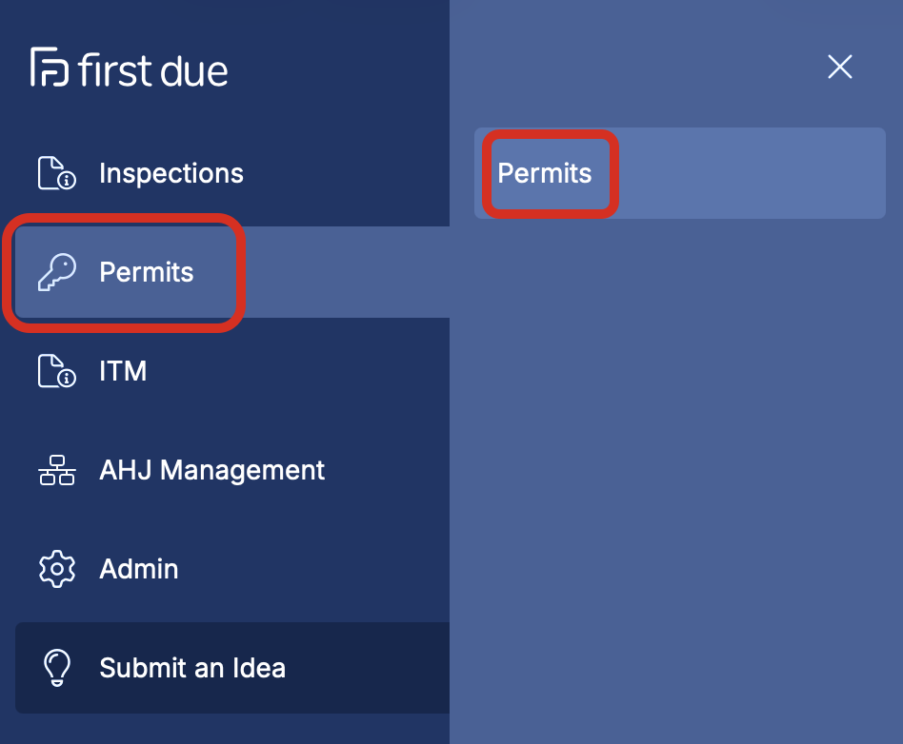Click the Permits key icon
This screenshot has height=744, width=903.
(x=56, y=272)
